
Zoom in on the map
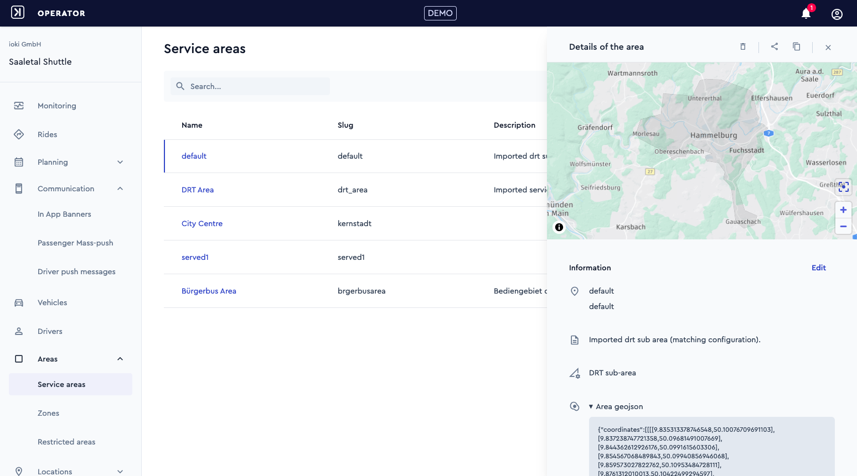843,210
